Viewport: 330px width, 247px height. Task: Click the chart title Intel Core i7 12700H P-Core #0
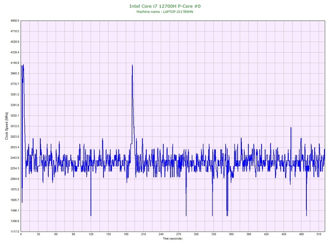[x=165, y=6]
